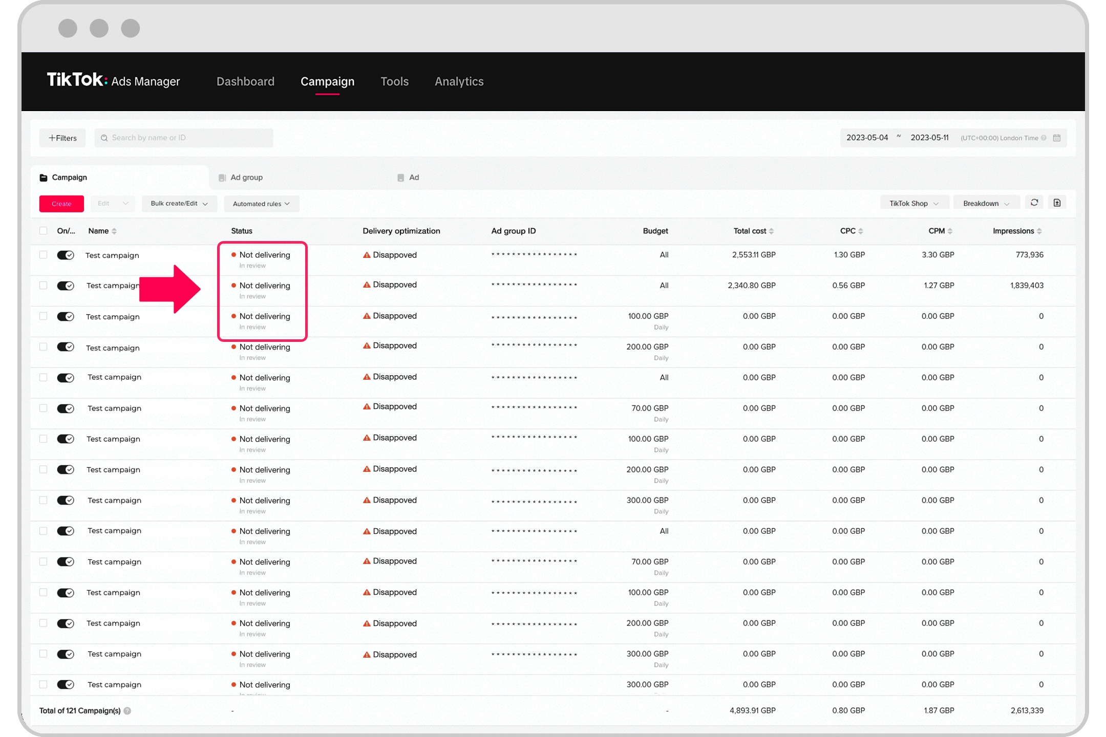Click the Create campaign button
Viewport: 1106px width, 737px height.
61,203
